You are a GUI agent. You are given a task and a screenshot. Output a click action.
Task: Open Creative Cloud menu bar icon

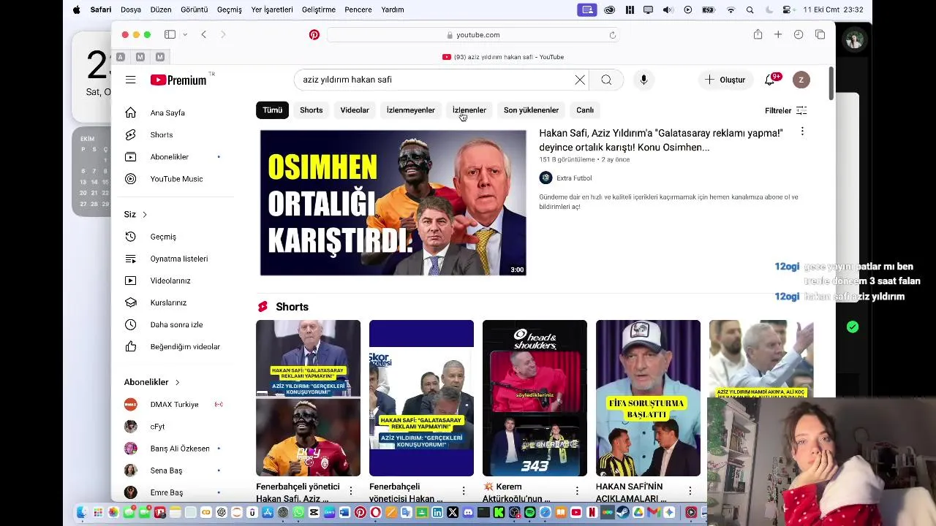tap(610, 9)
